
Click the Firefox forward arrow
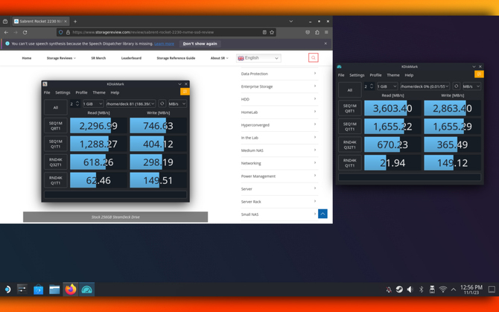pyautogui.click(x=16, y=32)
